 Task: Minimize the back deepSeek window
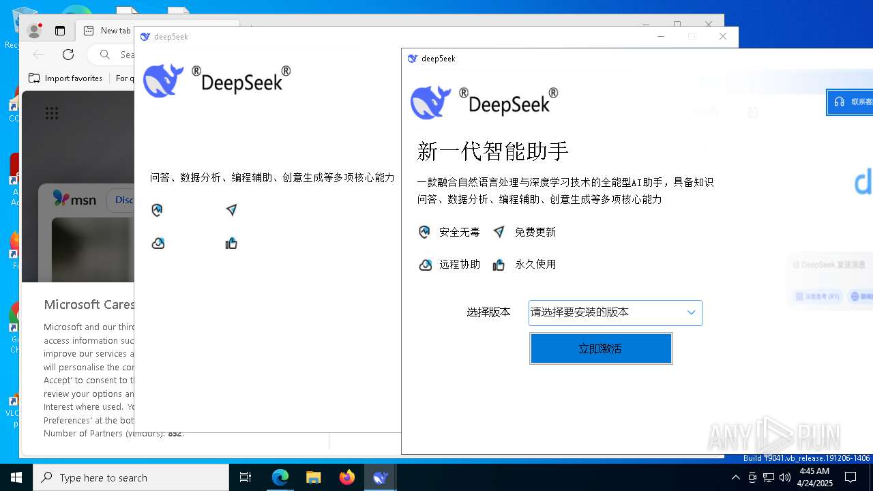tap(660, 36)
